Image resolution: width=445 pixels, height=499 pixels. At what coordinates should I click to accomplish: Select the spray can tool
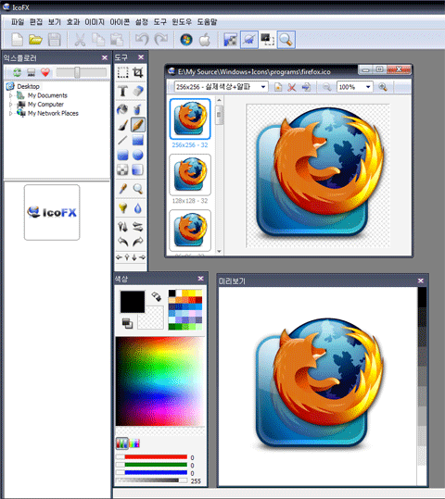pyautogui.click(x=138, y=109)
